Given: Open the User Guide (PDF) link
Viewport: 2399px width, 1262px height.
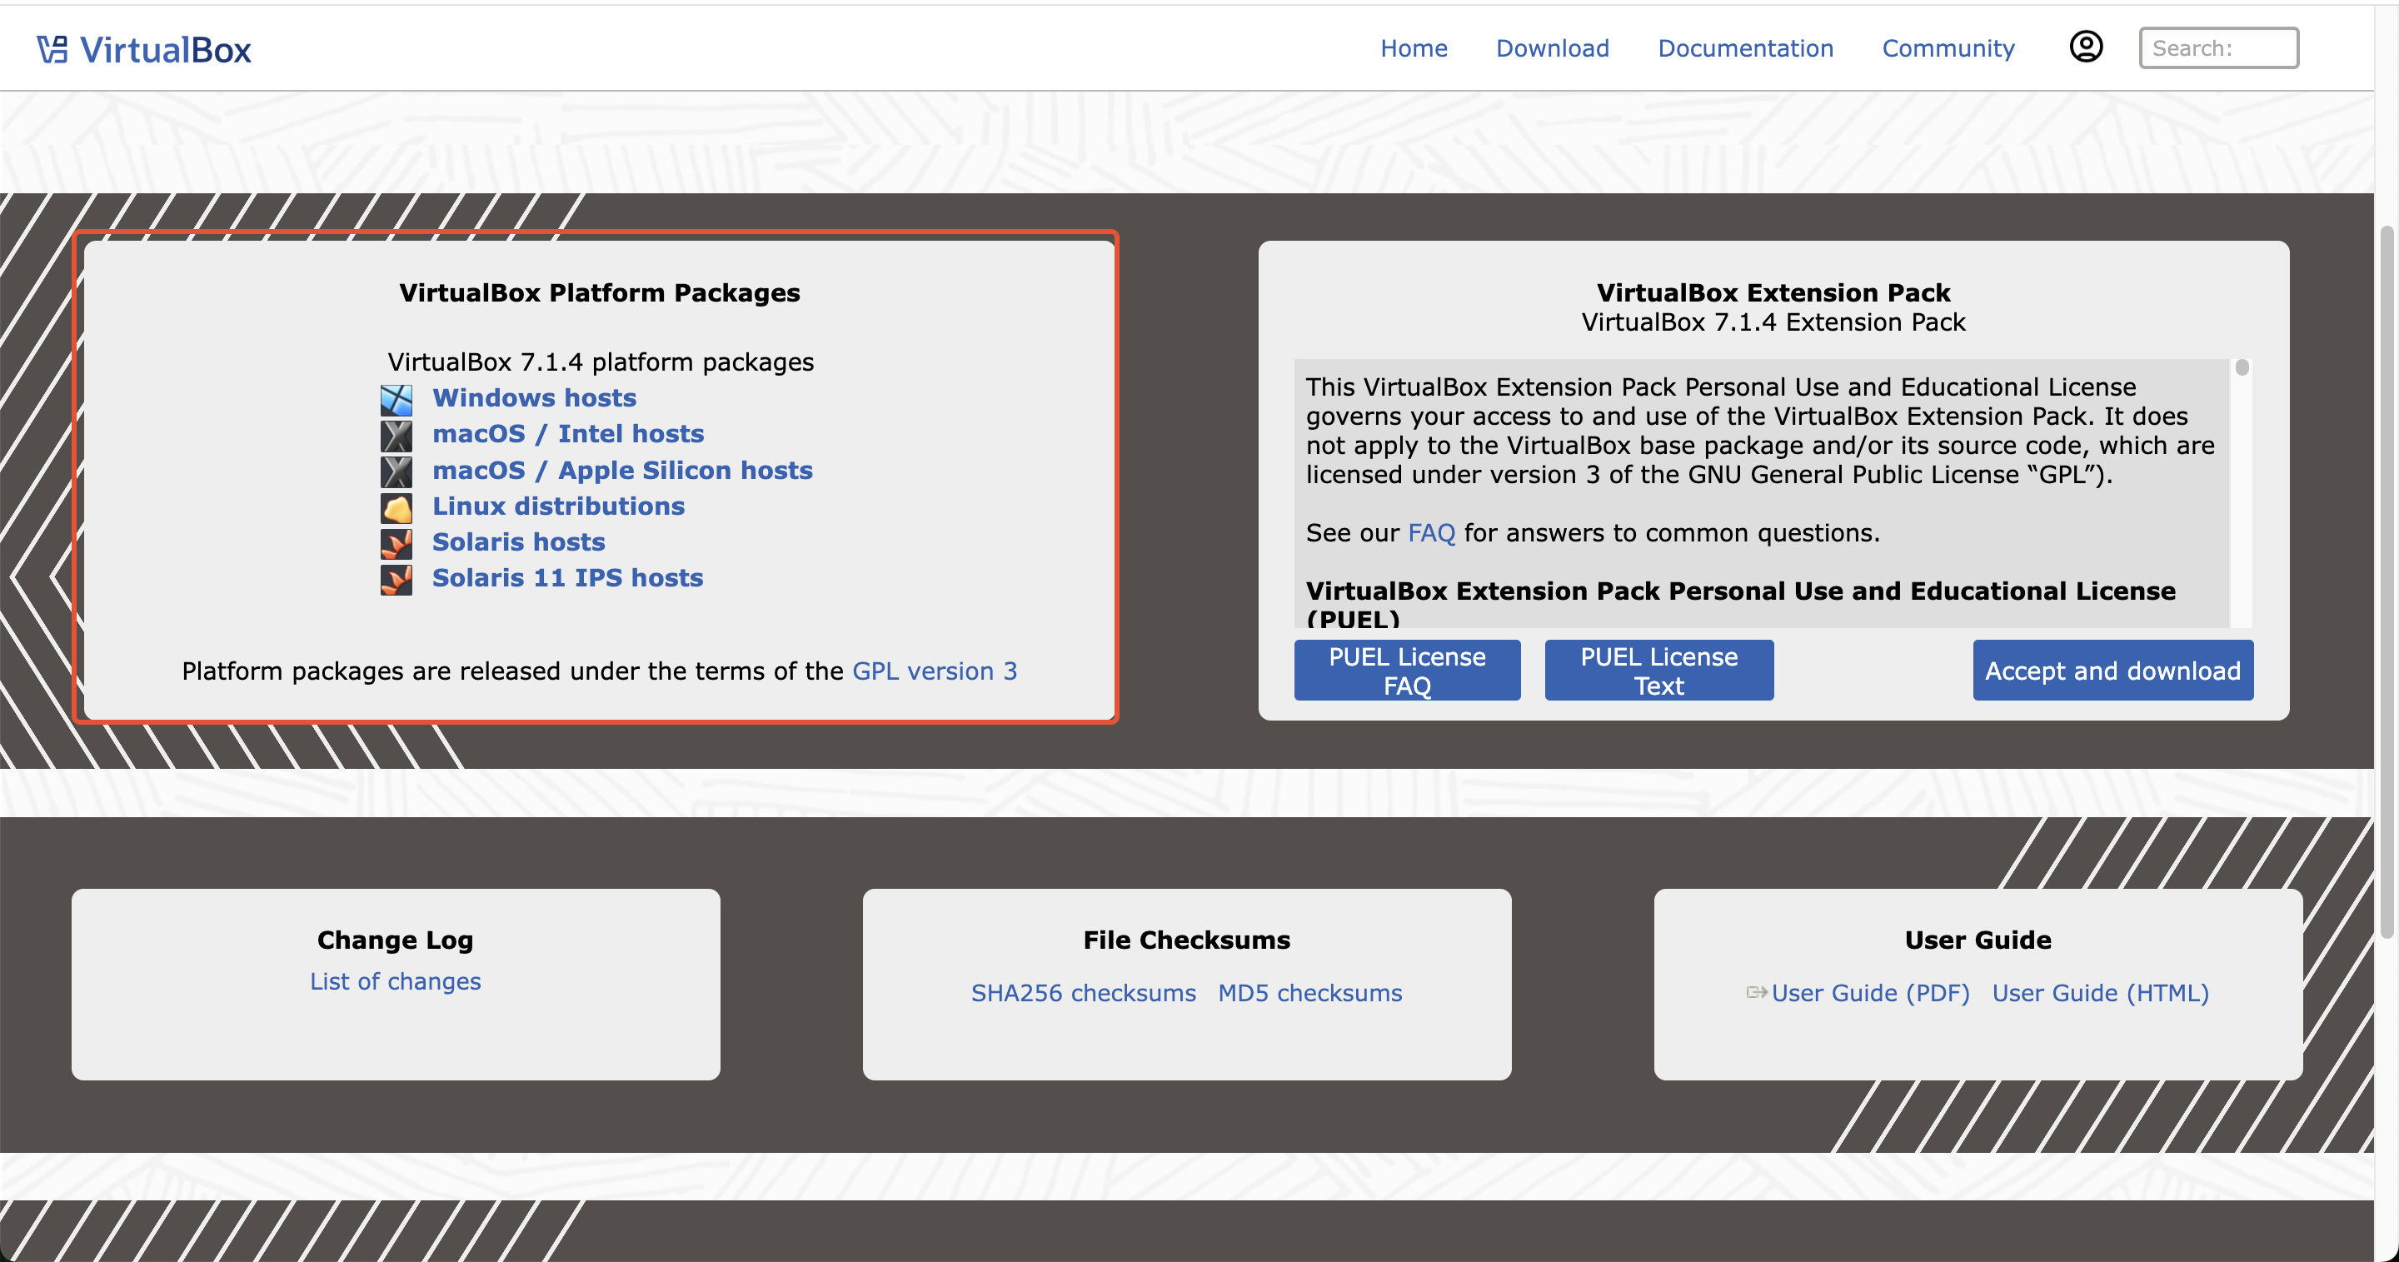Looking at the screenshot, I should point(1871,993).
